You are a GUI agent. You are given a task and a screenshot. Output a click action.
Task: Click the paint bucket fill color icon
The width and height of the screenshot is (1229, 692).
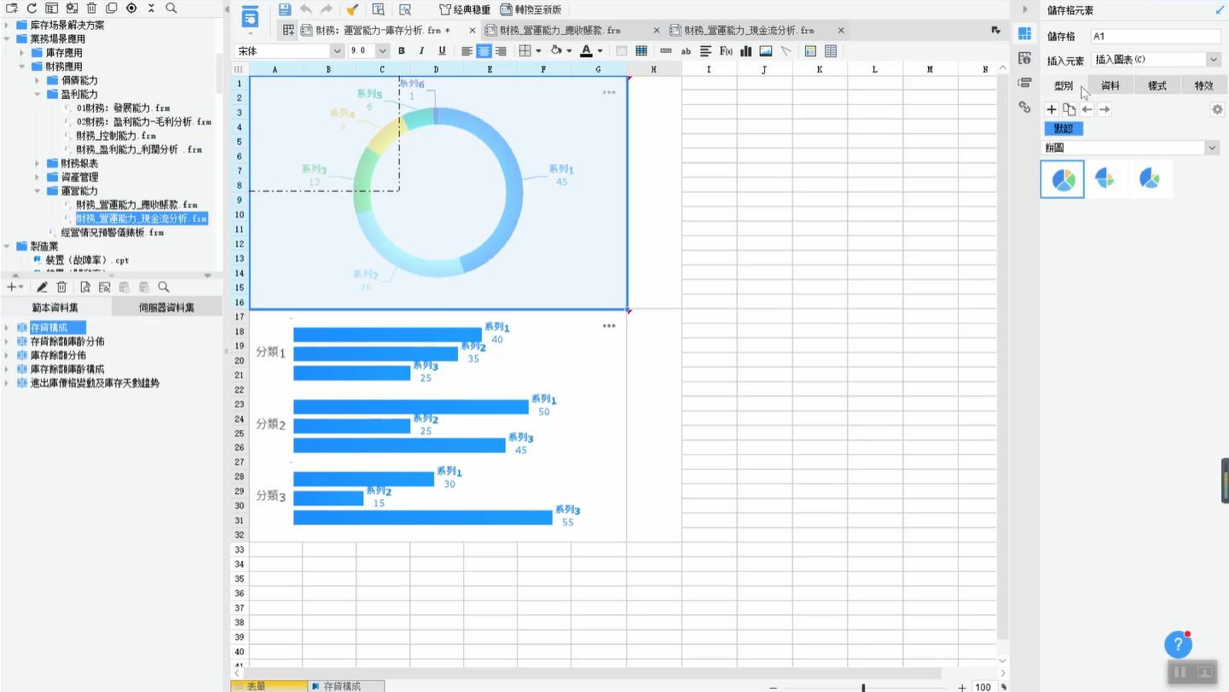coord(556,51)
